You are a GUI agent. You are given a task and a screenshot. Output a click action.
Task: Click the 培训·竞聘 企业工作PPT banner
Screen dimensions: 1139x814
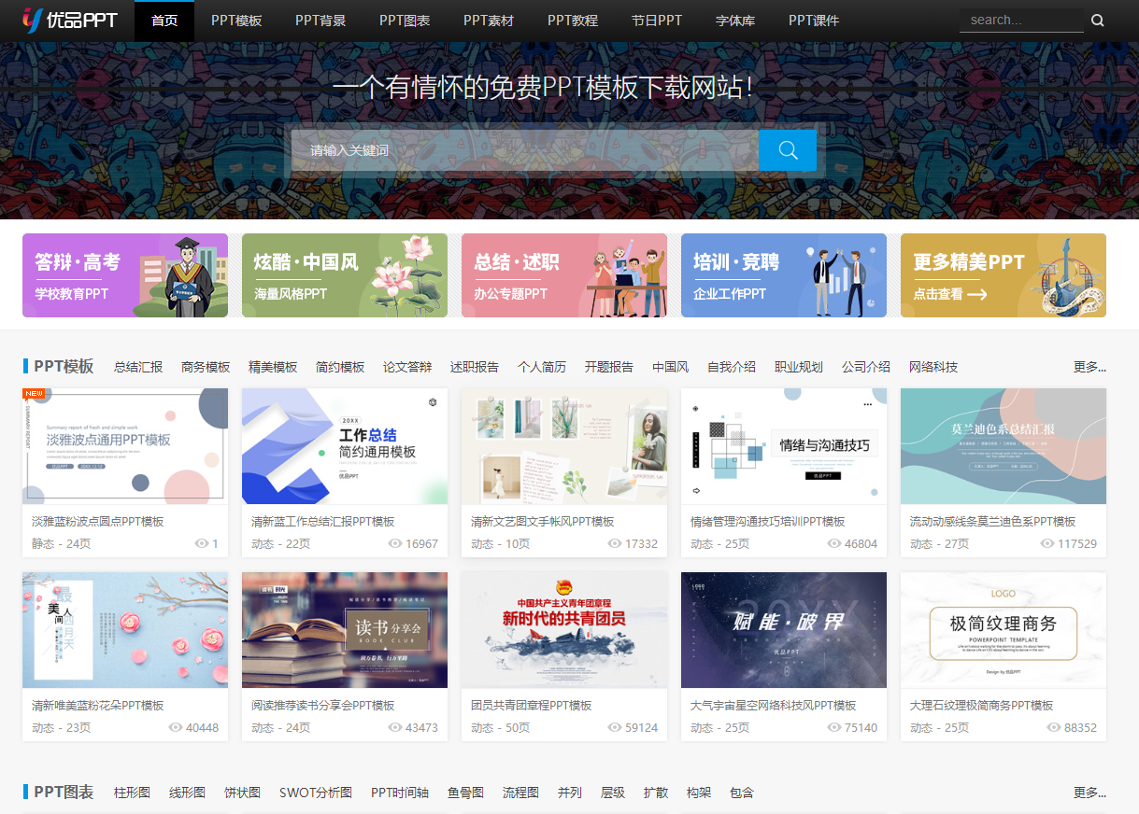(783, 275)
